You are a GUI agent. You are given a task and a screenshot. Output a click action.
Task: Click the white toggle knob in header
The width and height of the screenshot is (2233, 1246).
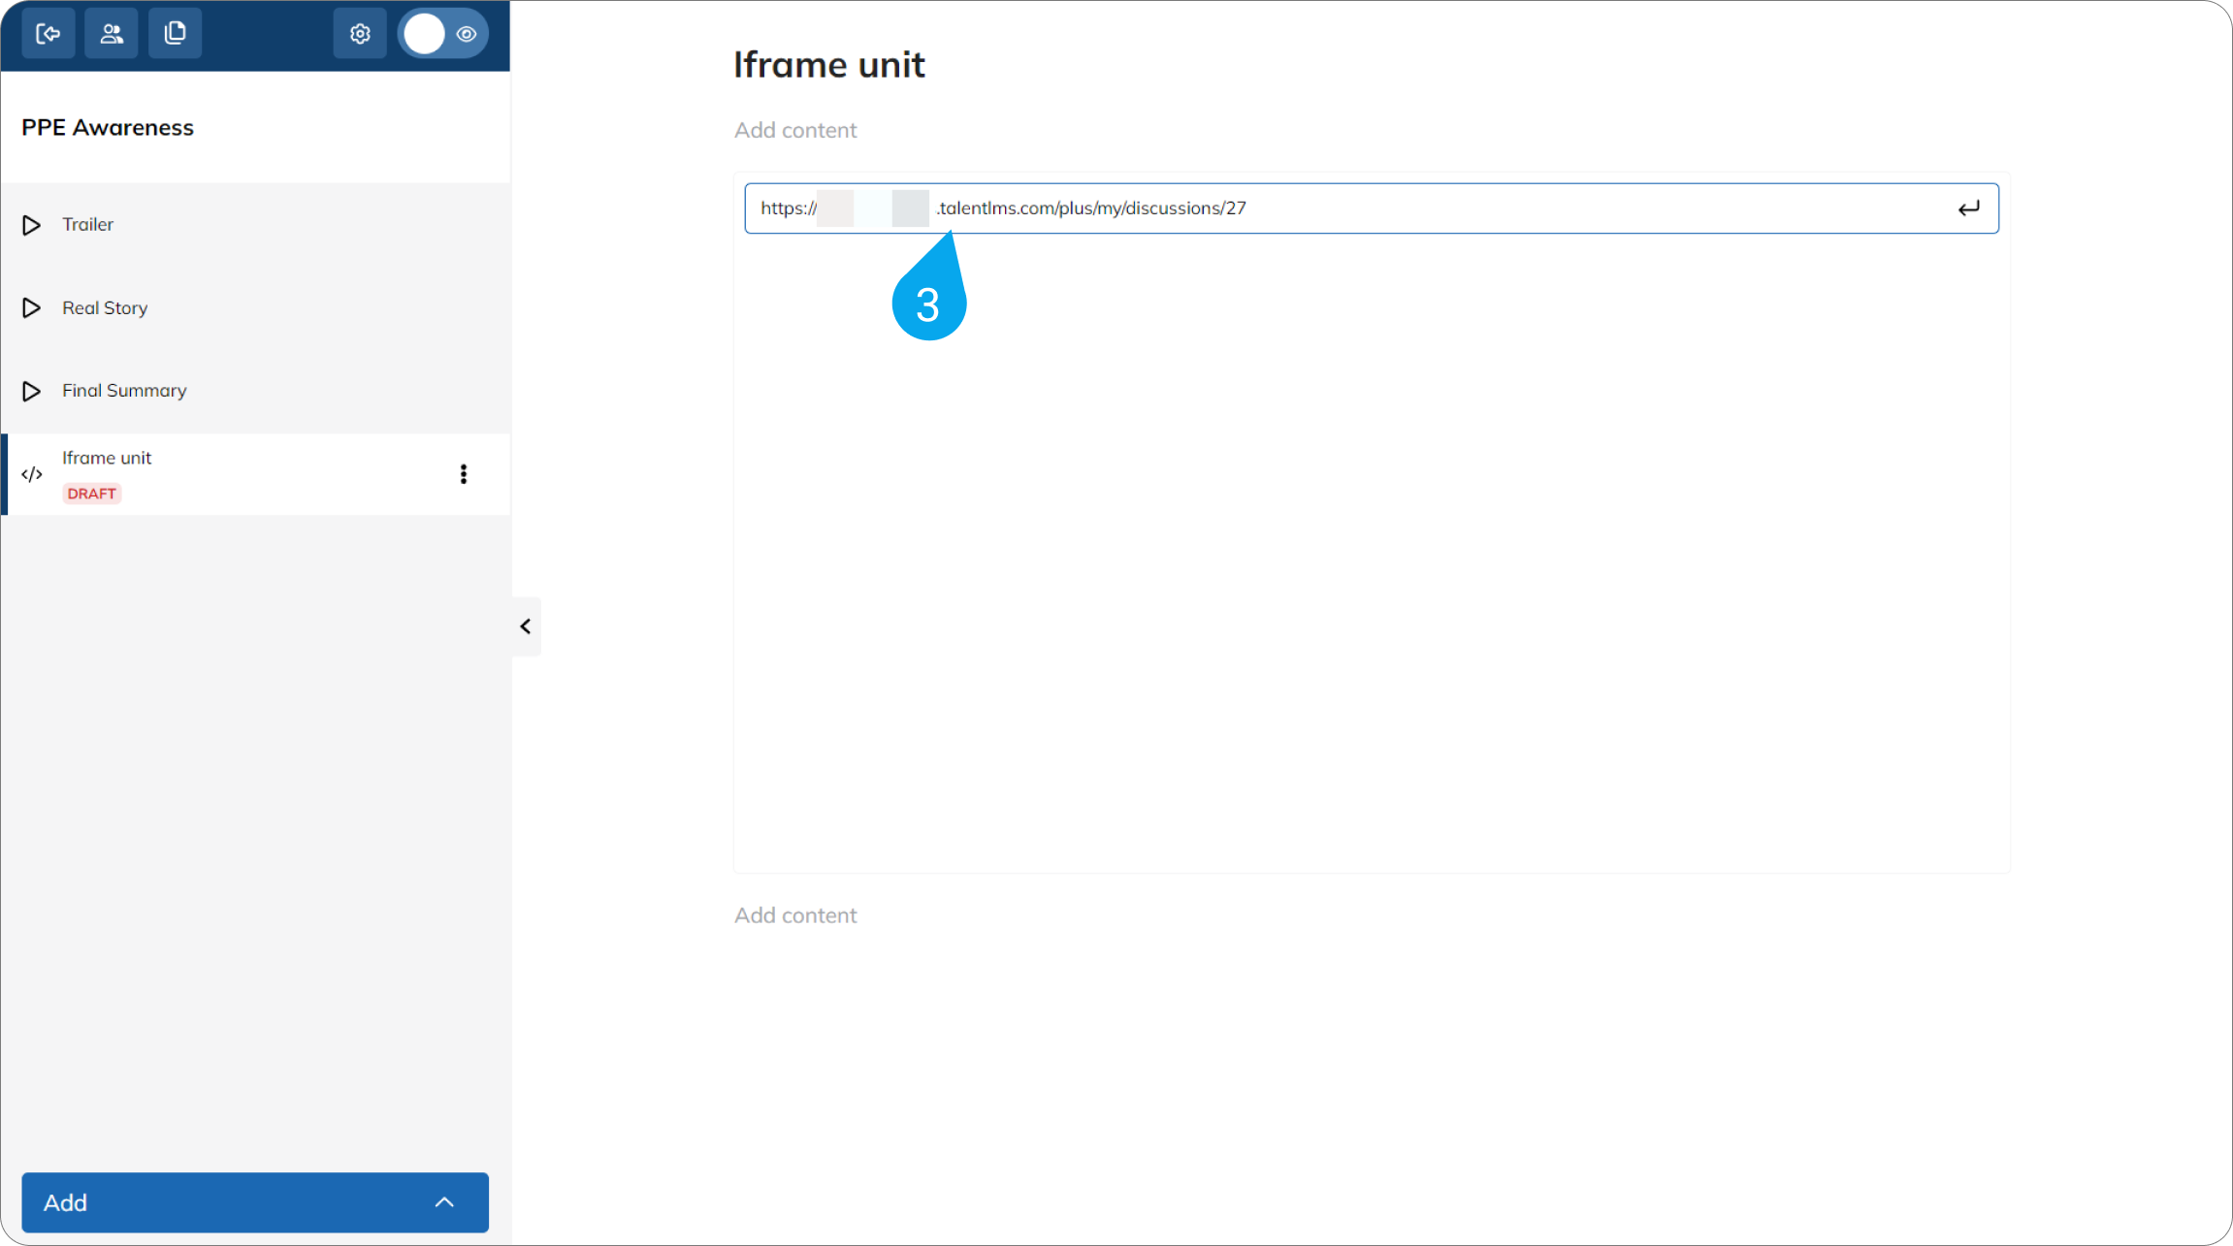tap(424, 34)
